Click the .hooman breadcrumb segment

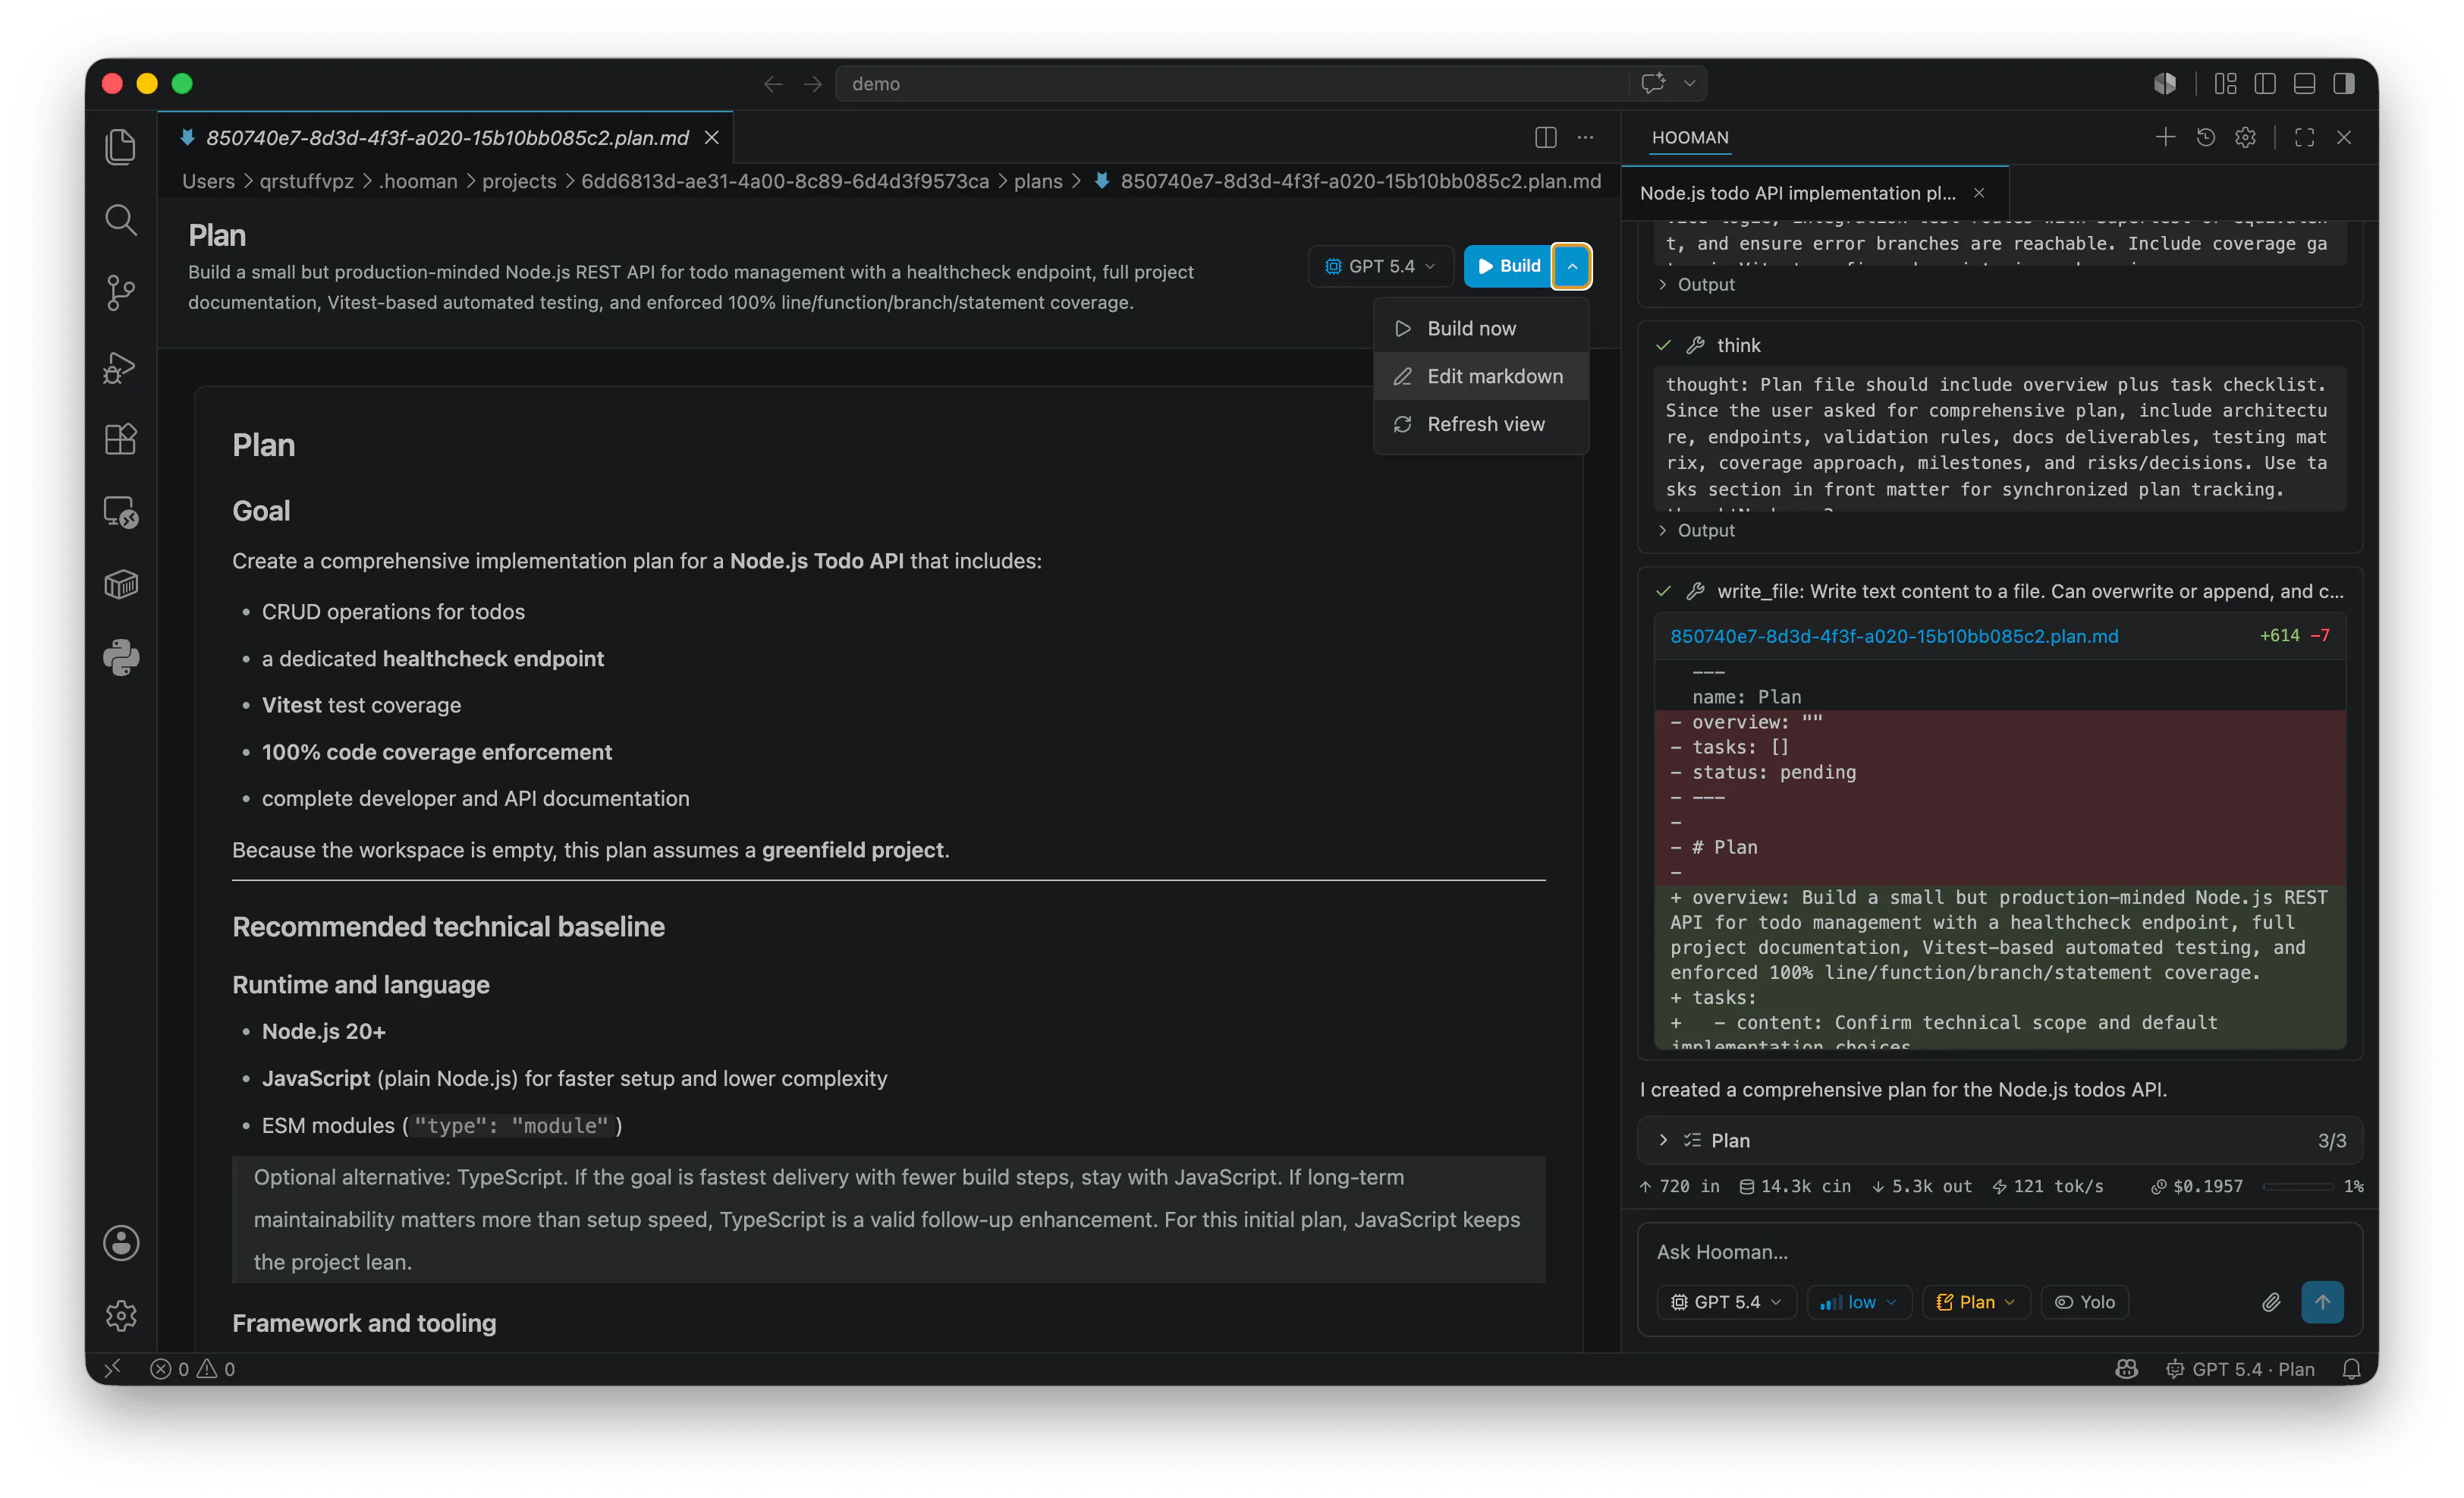(x=418, y=181)
